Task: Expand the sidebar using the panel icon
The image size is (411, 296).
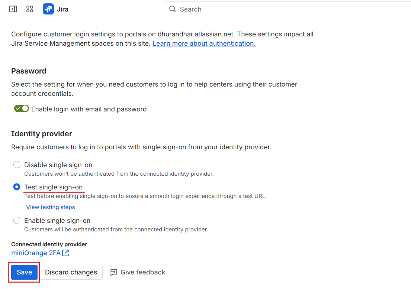Action: pos(13,9)
